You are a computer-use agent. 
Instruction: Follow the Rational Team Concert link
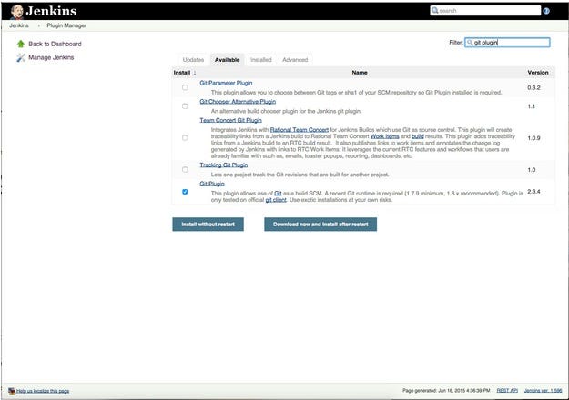point(300,130)
